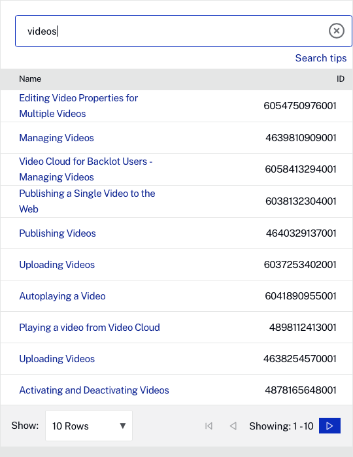Click the ID column header

(341, 79)
